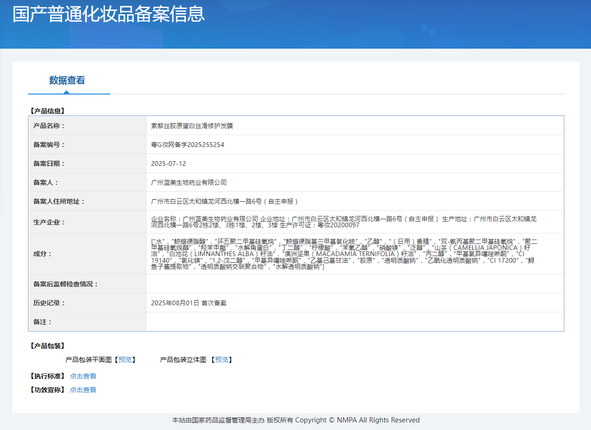Click 点击查看 next to 功效宣称
Screen dimensions: 591x430
83,390
